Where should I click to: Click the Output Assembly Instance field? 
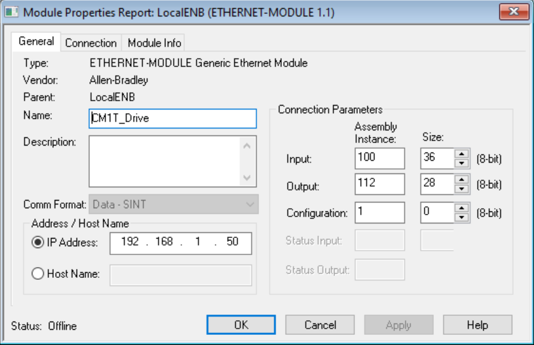click(x=379, y=184)
